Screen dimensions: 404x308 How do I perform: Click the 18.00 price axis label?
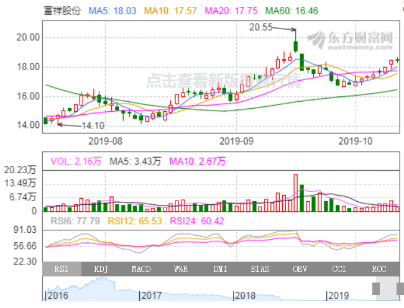click(x=28, y=67)
